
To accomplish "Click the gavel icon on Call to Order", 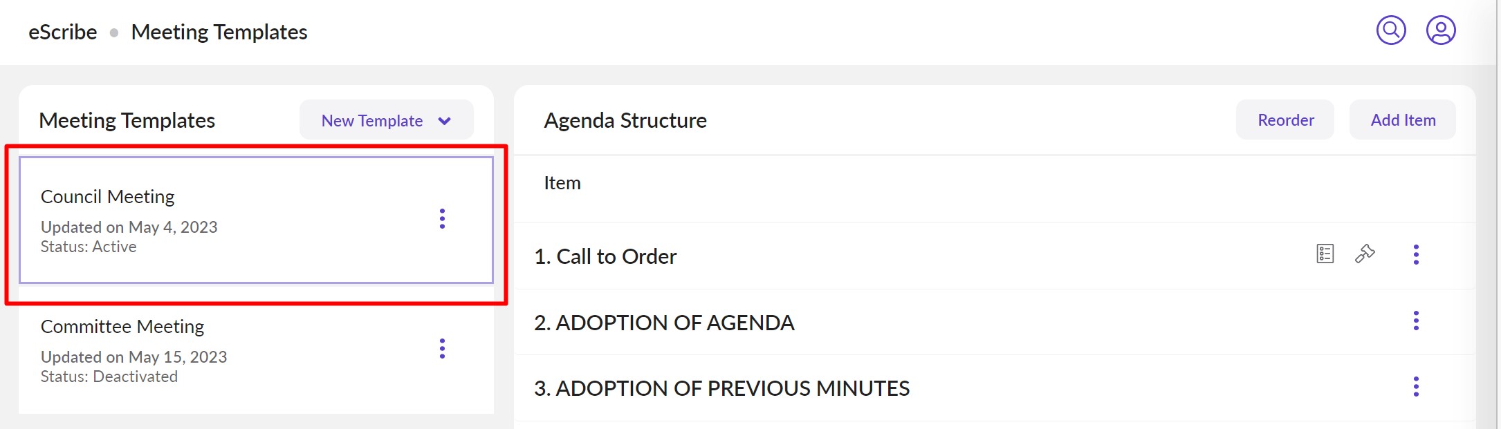I will coord(1365,254).
